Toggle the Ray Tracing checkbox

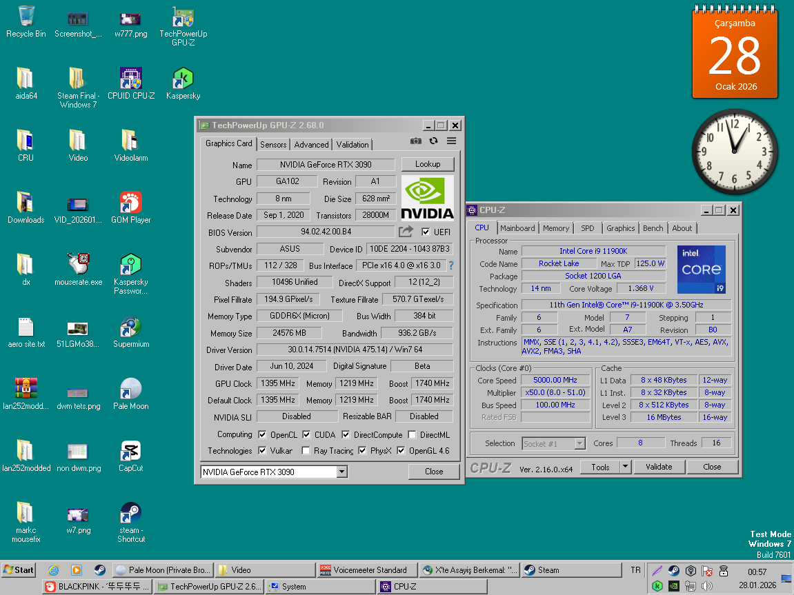[306, 450]
